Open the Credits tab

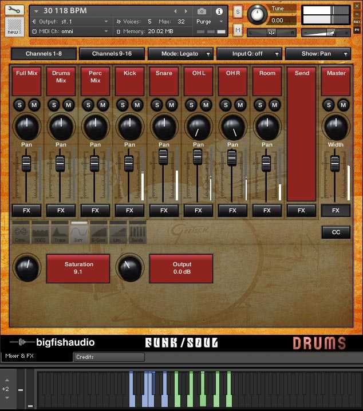[109, 357]
